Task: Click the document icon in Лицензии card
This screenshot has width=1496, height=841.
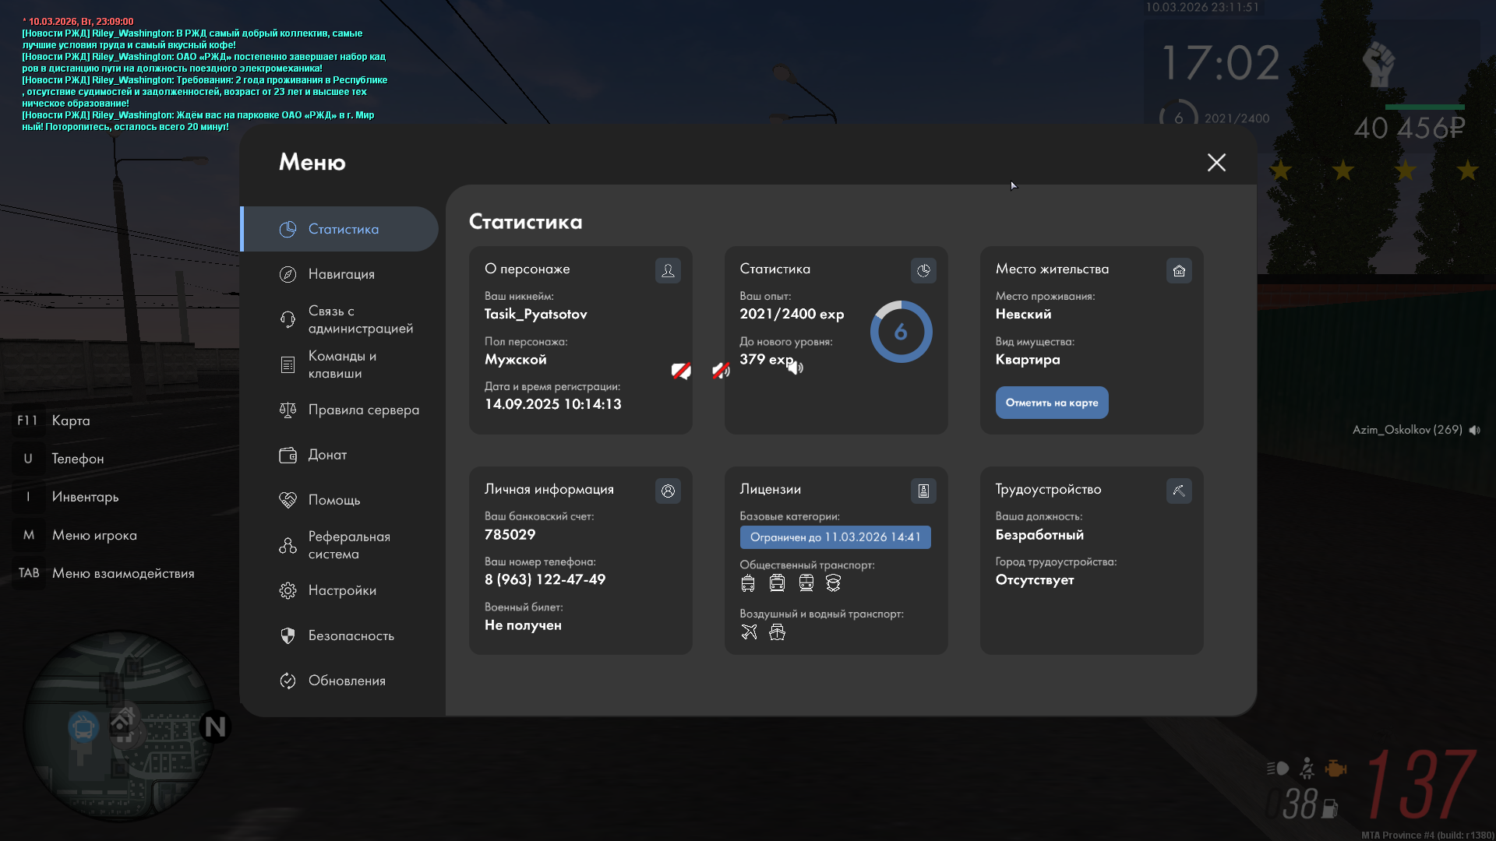Action: [923, 491]
